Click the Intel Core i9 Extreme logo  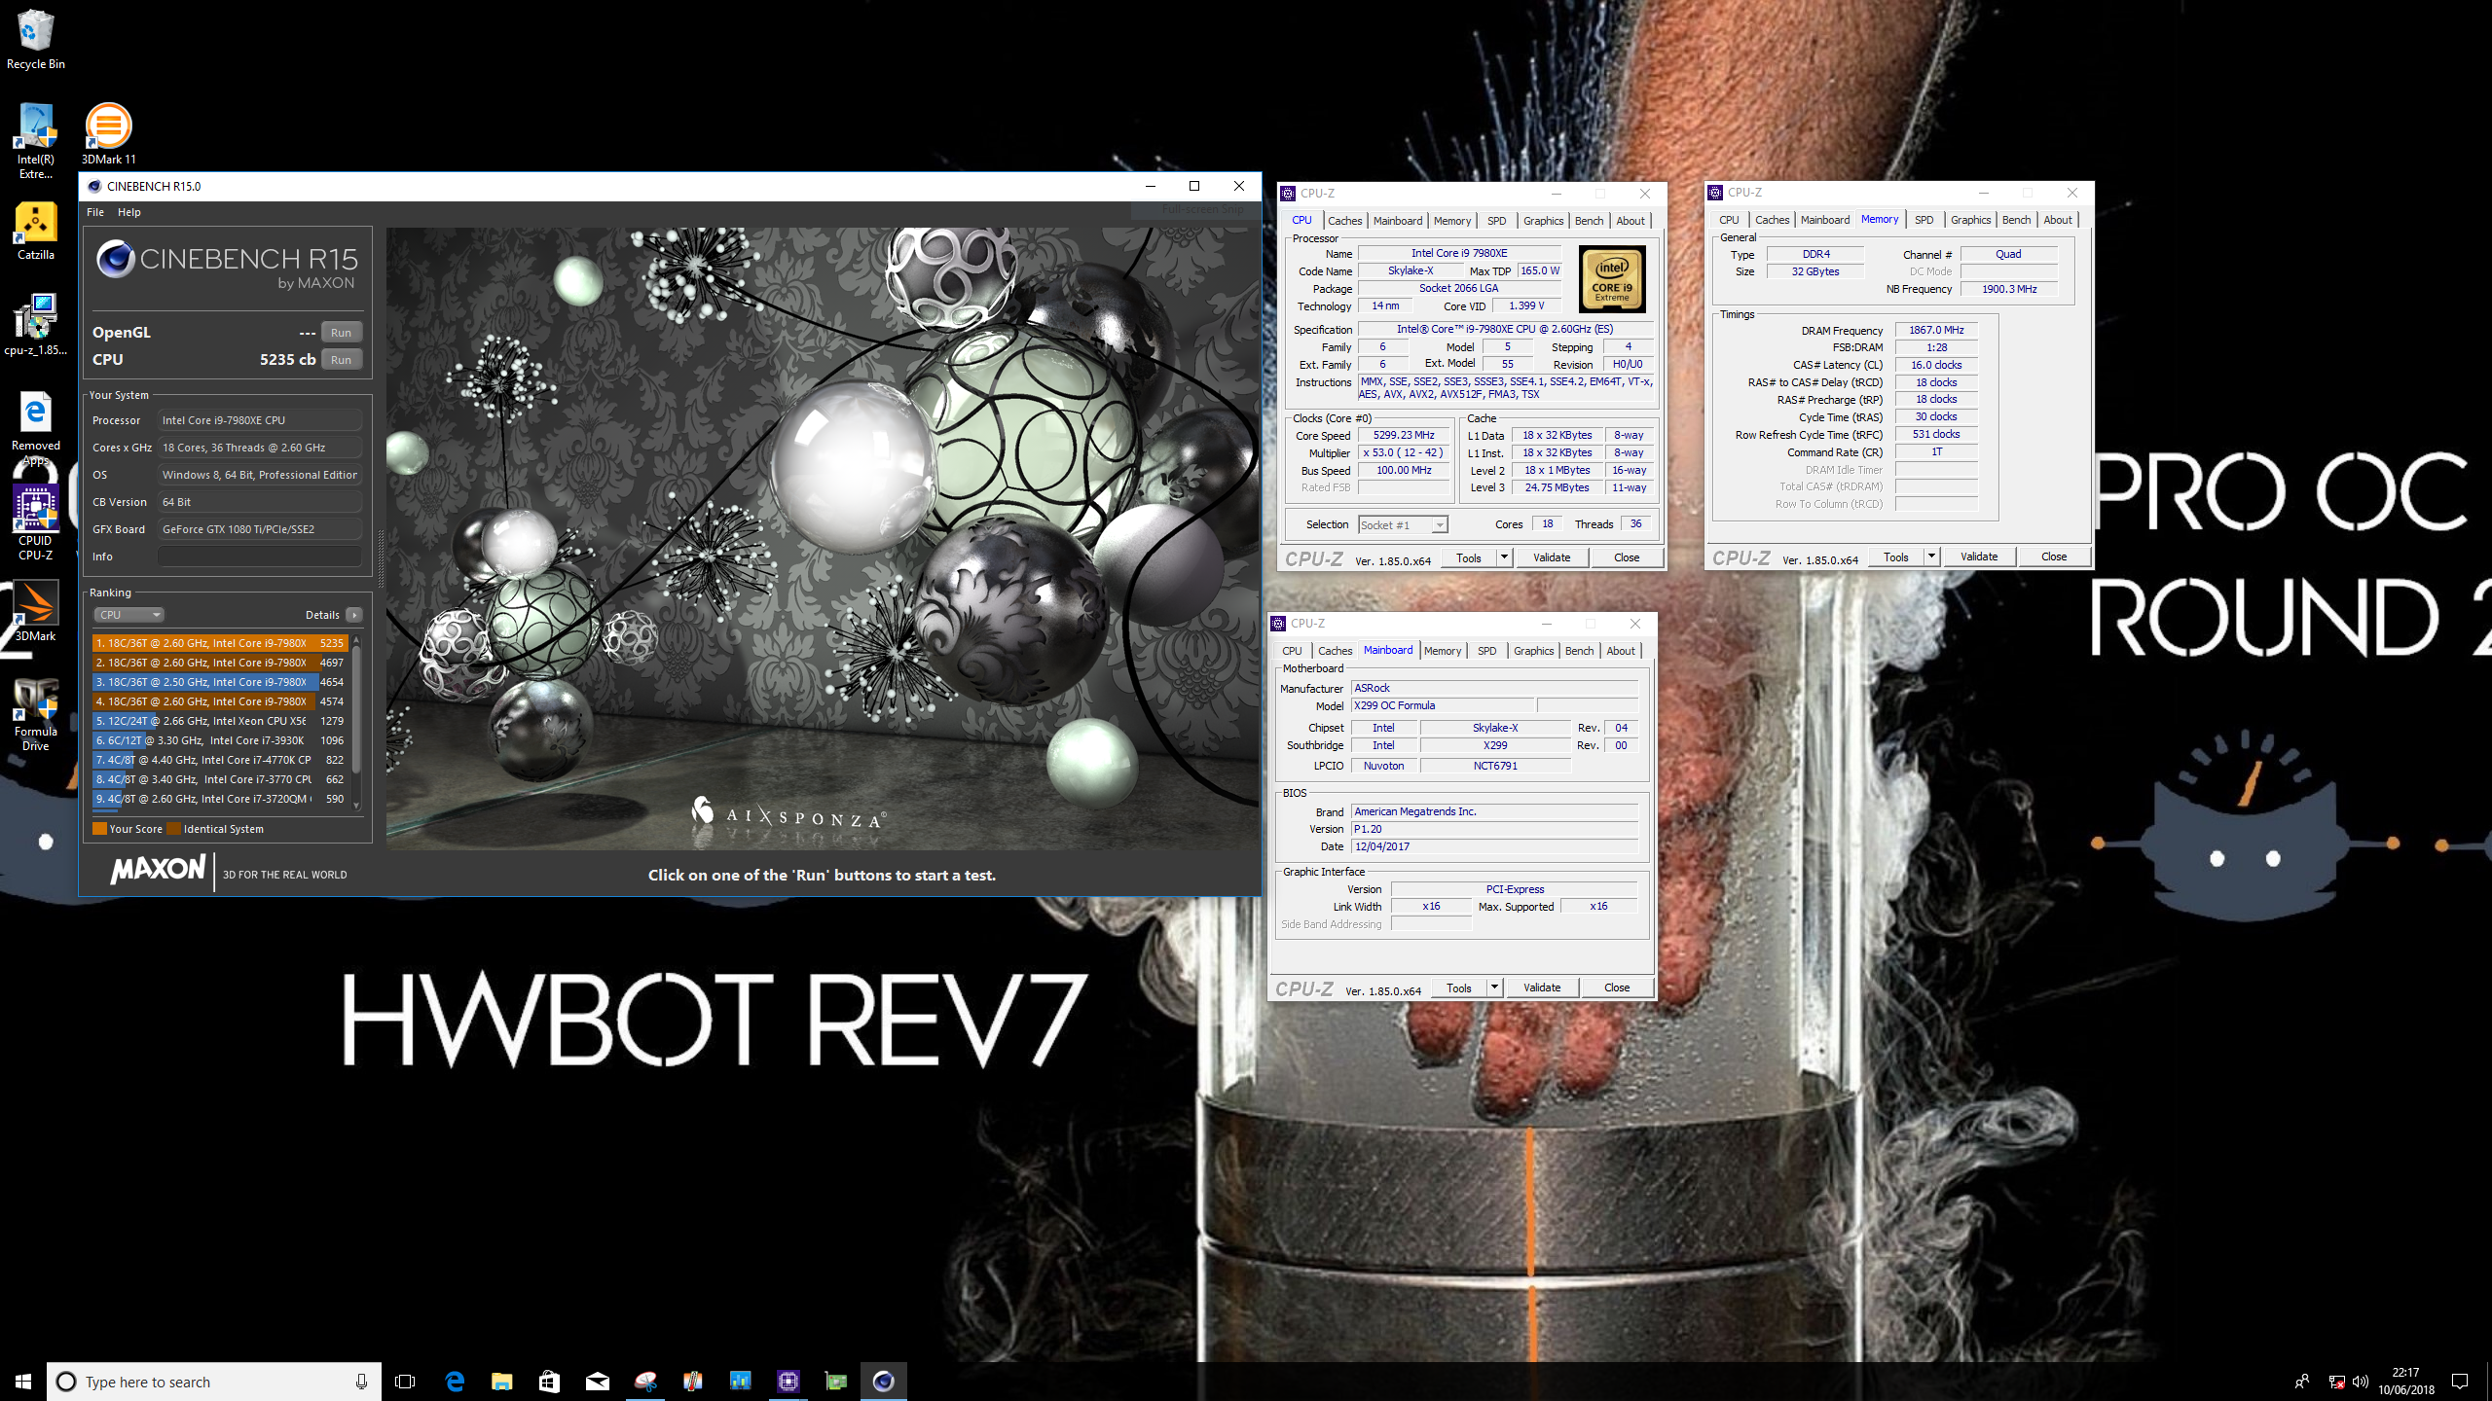tap(1612, 280)
